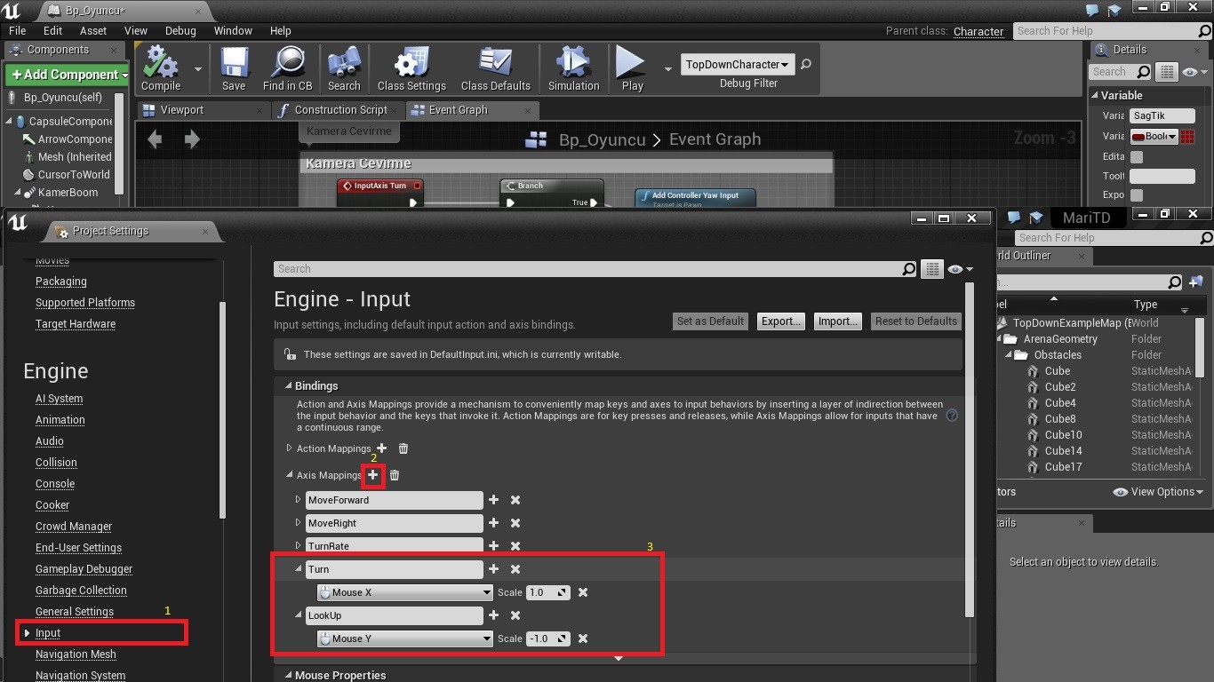Remove the LookUp axis mapping
Image resolution: width=1214 pixels, height=682 pixels.
pyautogui.click(x=515, y=615)
